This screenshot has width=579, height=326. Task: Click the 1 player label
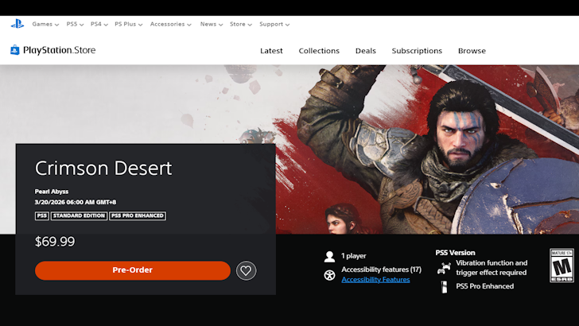[353, 256]
